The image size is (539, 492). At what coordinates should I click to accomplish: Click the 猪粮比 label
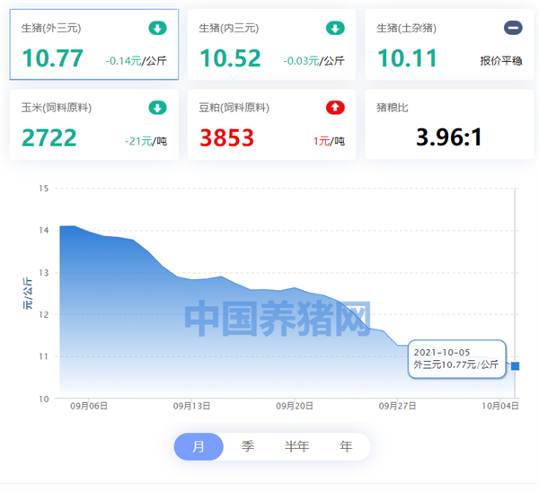point(393,108)
